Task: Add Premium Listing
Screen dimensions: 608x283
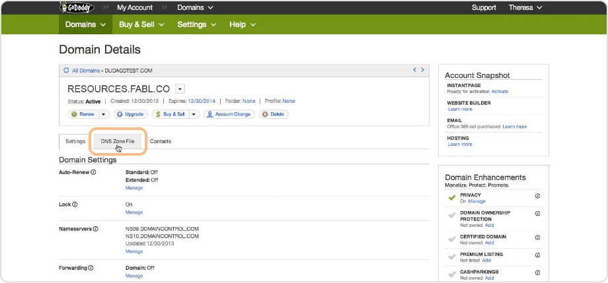Action: [x=486, y=261]
